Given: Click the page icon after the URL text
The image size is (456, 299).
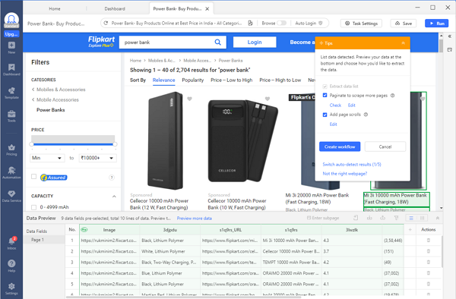Looking at the screenshot, I should click(x=250, y=23).
